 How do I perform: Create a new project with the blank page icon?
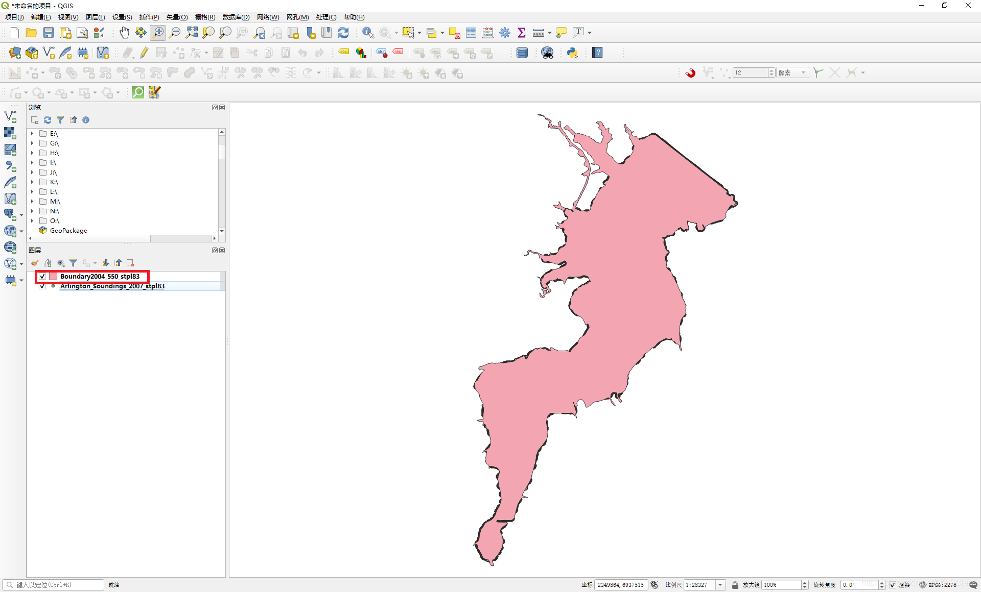point(14,33)
